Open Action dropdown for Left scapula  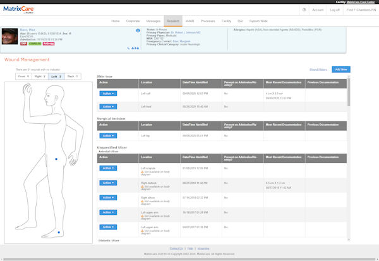[108, 168]
